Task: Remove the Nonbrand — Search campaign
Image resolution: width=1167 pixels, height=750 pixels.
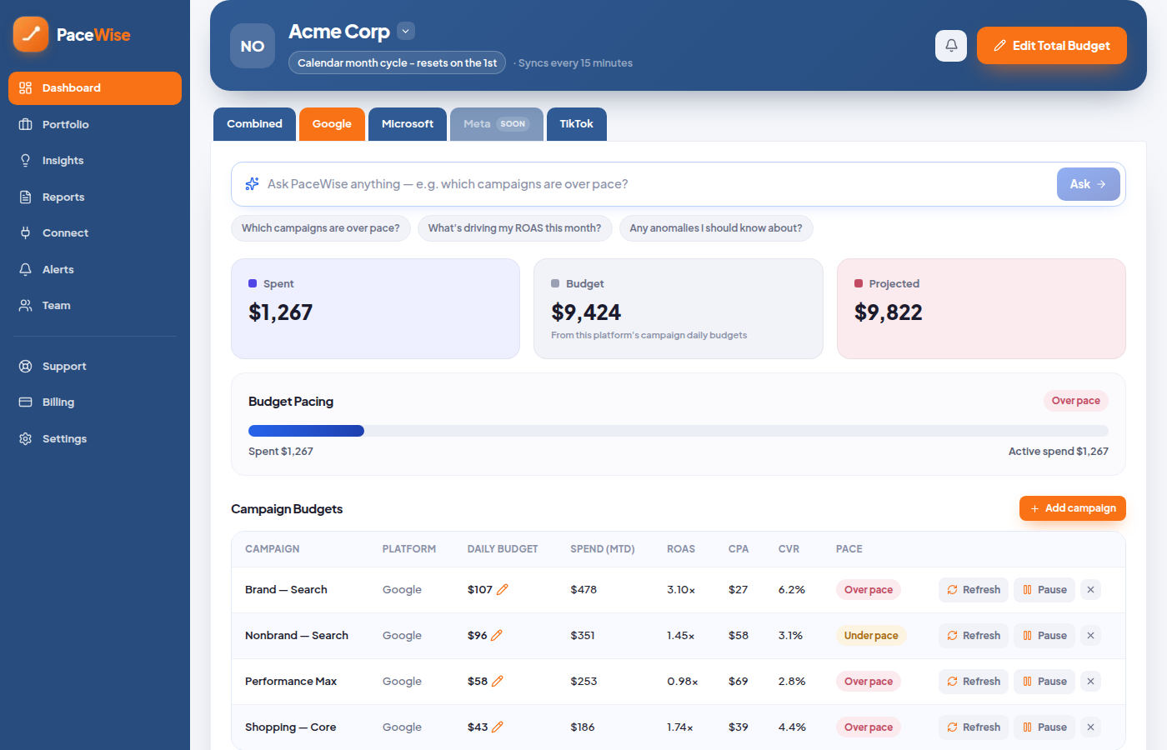Action: [x=1090, y=636]
